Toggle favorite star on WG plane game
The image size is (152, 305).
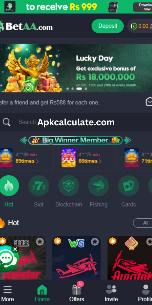tap(95, 242)
